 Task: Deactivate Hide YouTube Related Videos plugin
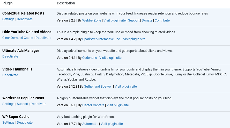click(x=43, y=38)
